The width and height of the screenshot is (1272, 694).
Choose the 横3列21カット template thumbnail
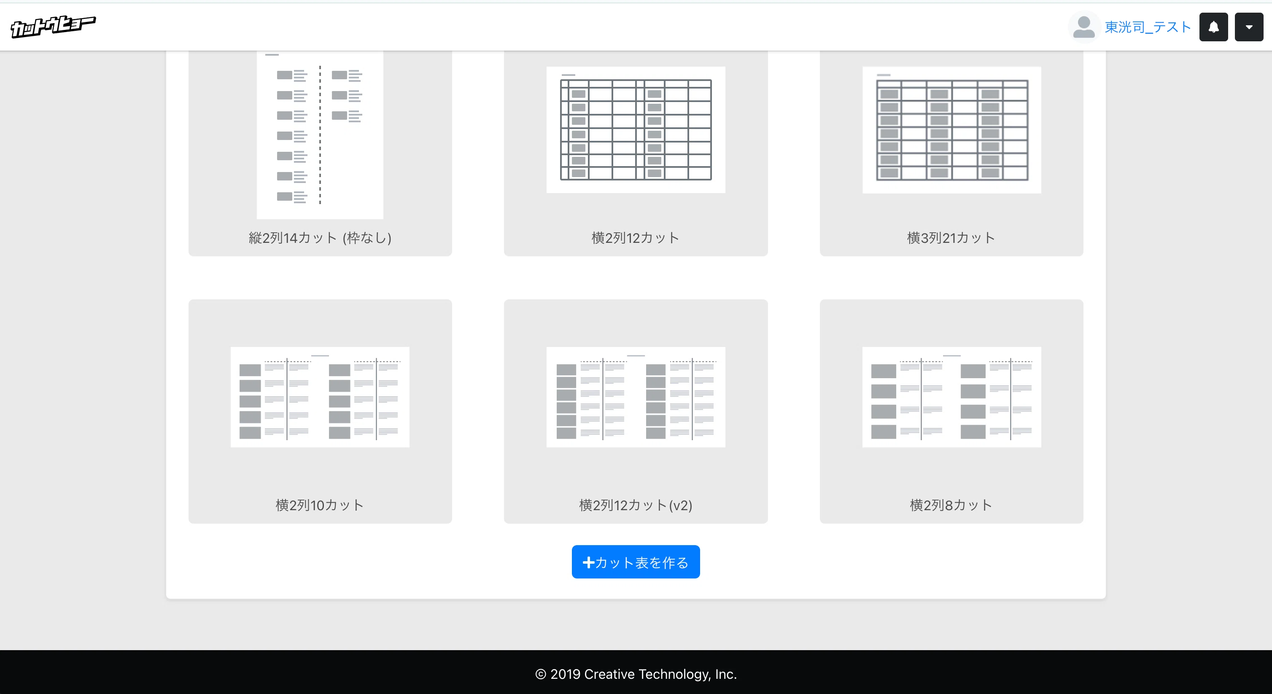pyautogui.click(x=951, y=130)
